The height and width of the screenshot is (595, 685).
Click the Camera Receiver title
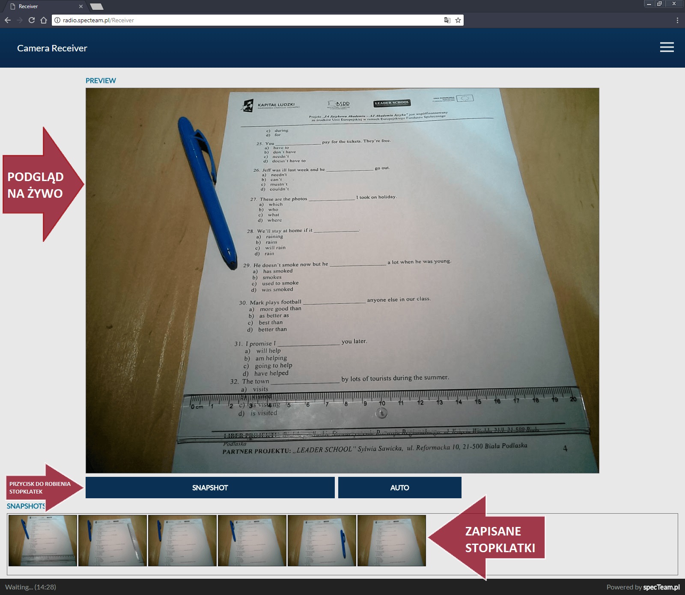point(52,48)
